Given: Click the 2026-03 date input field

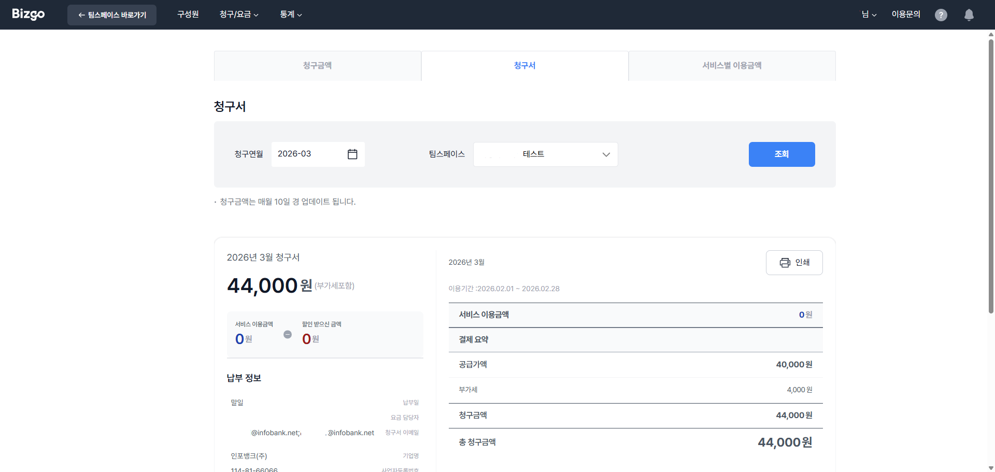Looking at the screenshot, I should click(306, 154).
